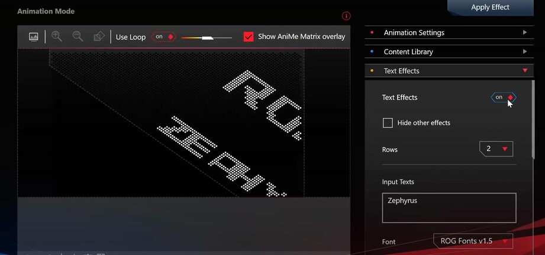Image resolution: width=545 pixels, height=255 pixels.
Task: Open the Font dropdown ROG Fonts v1.5
Action: coord(473,241)
